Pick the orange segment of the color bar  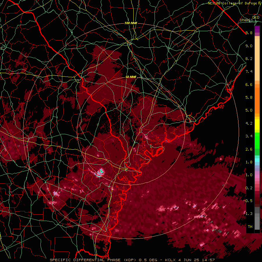pos(257,100)
